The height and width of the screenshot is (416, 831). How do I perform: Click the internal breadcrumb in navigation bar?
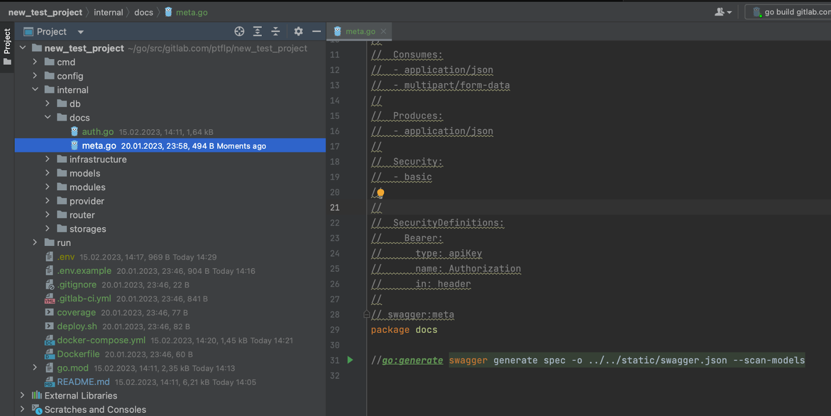[x=108, y=12]
